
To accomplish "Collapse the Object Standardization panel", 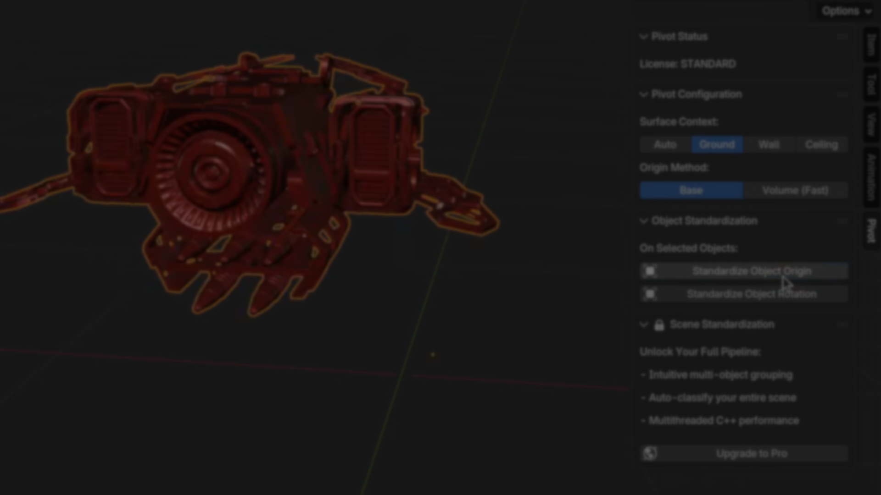I will pyautogui.click(x=644, y=221).
